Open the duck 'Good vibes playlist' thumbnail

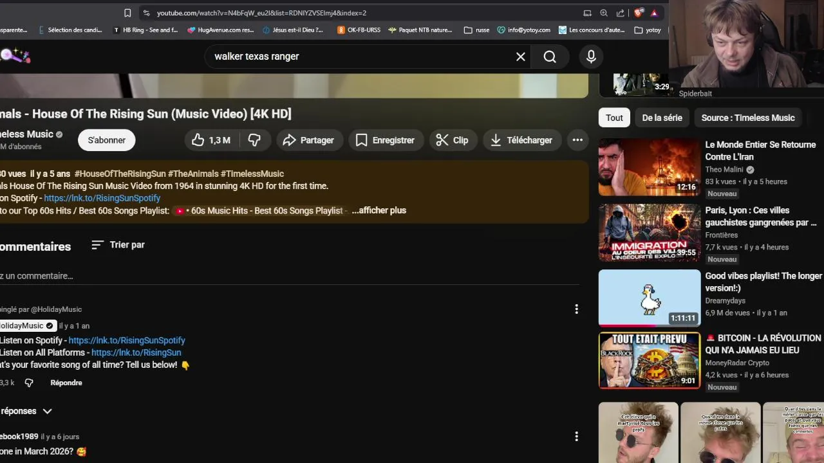click(x=650, y=298)
